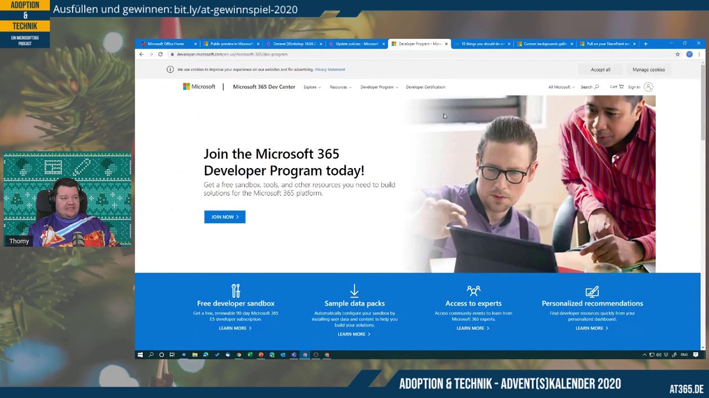
Task: Open Developer Certification in the nav bar
Action: (x=425, y=87)
